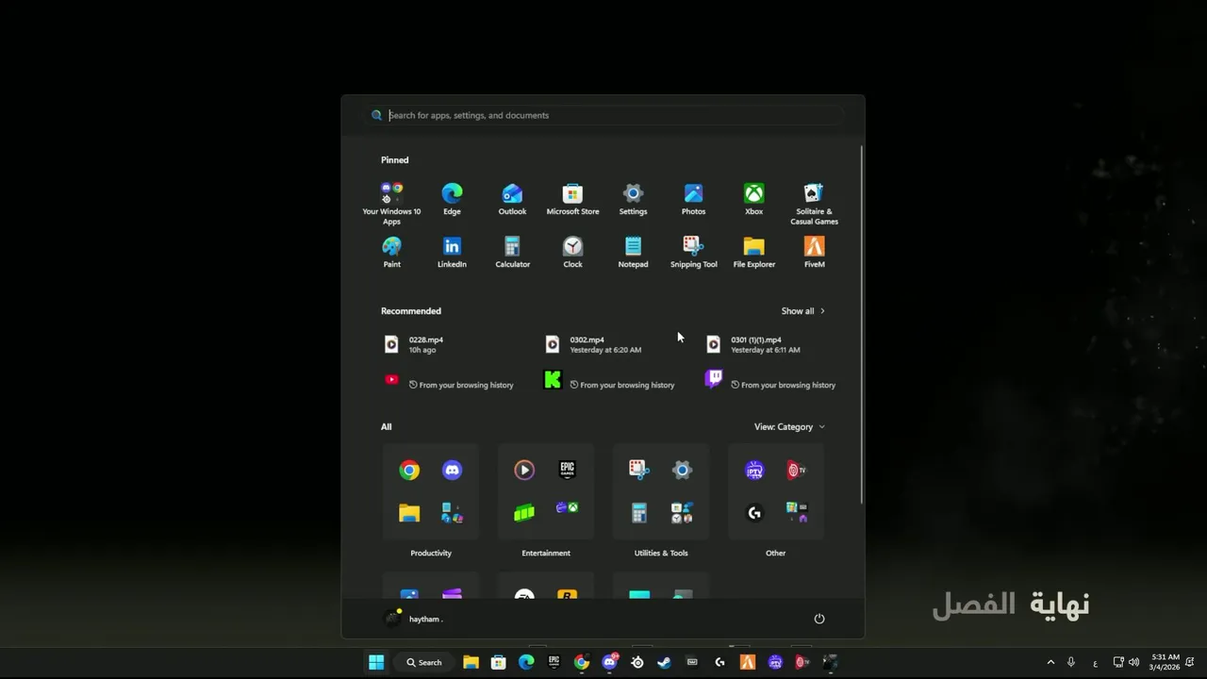Screen dimensions: 1207x679
Task: Open FiveM from the taskbar
Action: 748,662
